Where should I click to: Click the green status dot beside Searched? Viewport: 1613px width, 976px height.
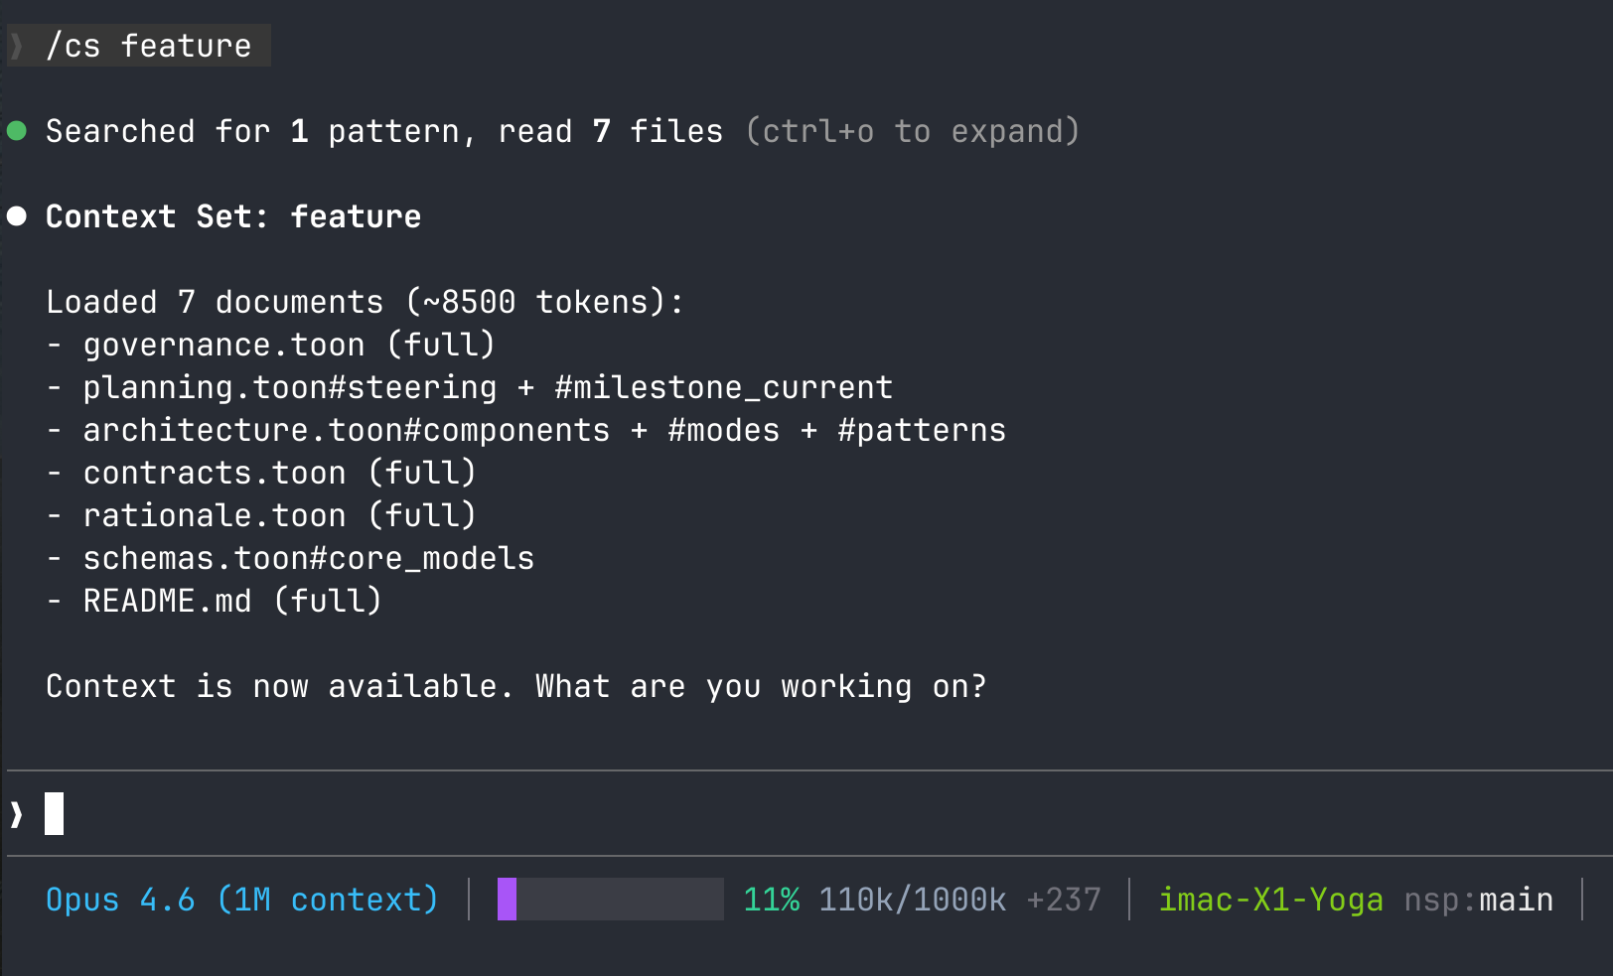17,131
